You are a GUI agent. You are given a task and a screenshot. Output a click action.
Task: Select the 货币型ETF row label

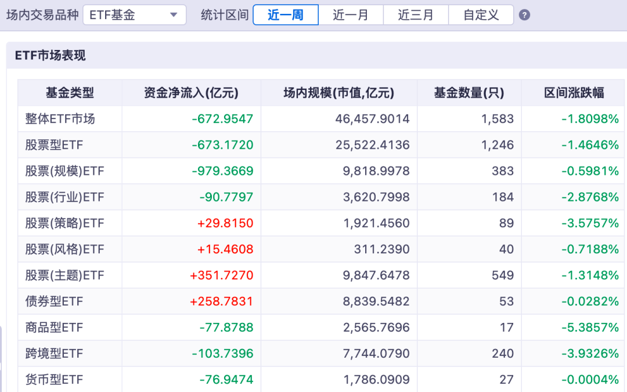54,380
